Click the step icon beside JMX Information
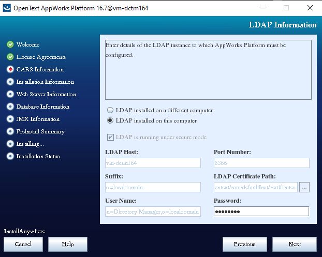This screenshot has width=322, height=257. 10,119
